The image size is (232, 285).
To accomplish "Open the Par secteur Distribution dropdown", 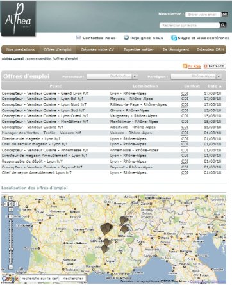I will 112,76.
